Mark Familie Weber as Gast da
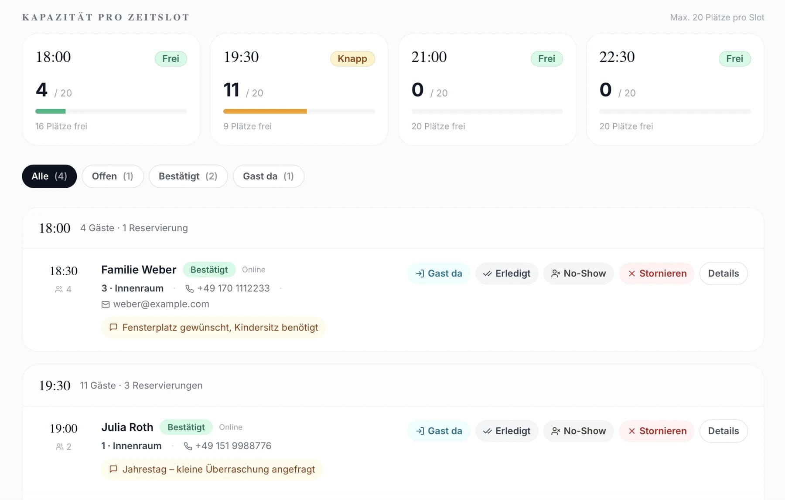 [439, 274]
